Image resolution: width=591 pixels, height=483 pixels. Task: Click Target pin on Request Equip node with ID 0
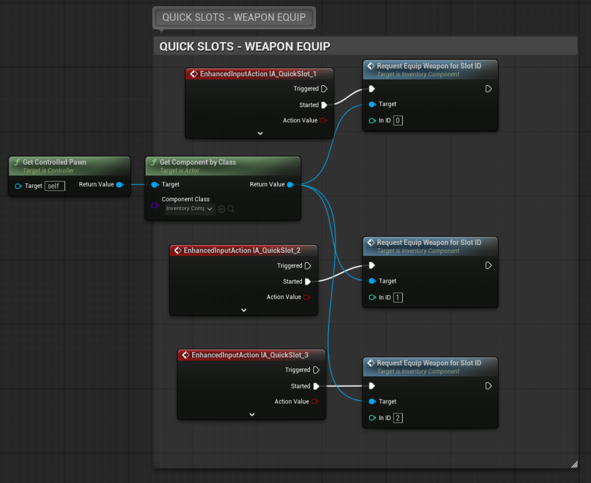372,104
